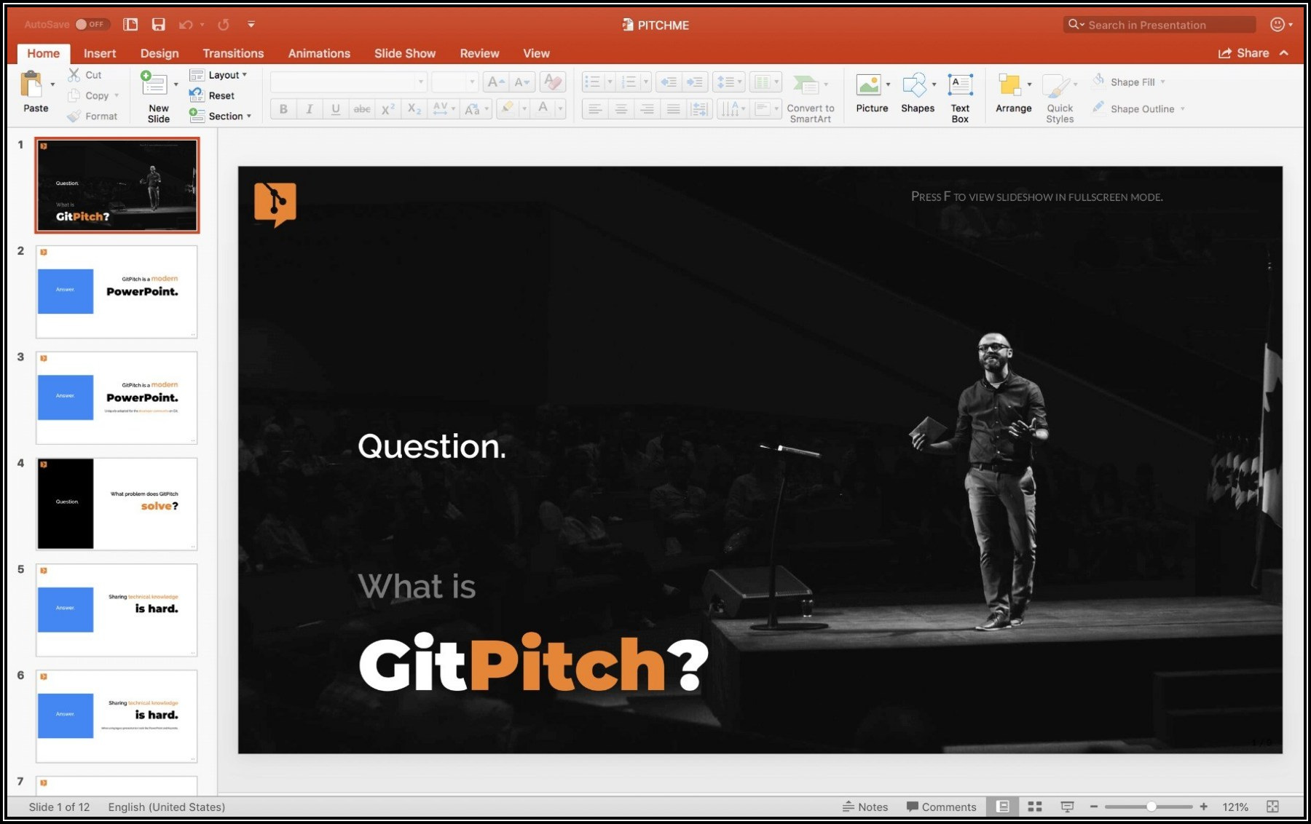Switch to Slide Show tab
This screenshot has height=824, width=1311.
point(405,53)
